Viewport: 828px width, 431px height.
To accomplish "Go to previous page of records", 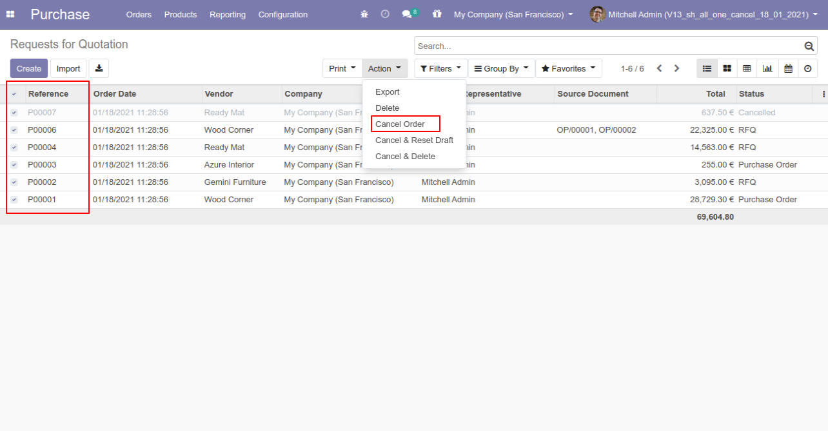I will [x=659, y=68].
